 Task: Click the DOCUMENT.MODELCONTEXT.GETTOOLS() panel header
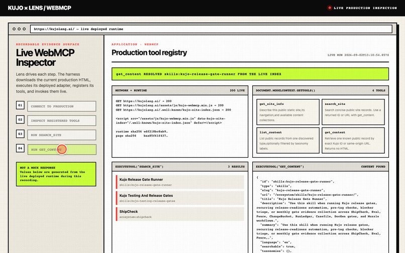[x=320, y=90]
